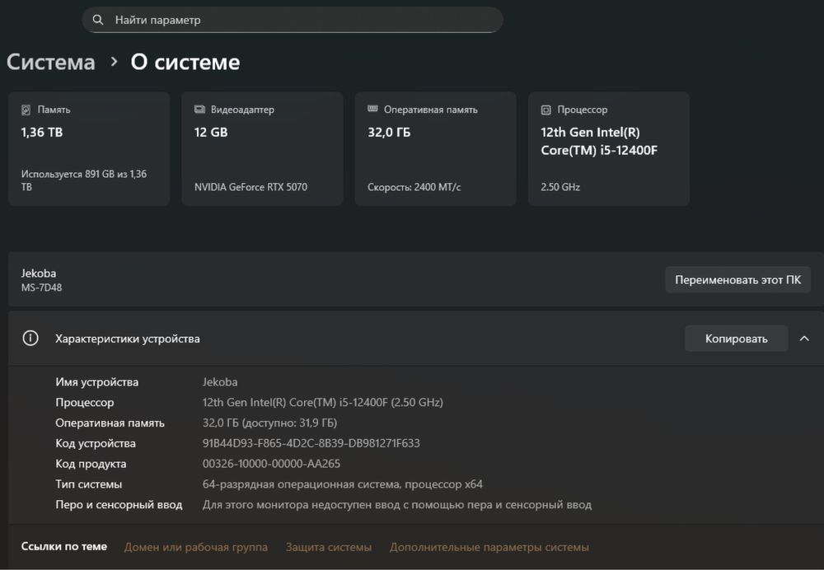Click the Тип системы label
The height and width of the screenshot is (570, 824).
coord(88,484)
